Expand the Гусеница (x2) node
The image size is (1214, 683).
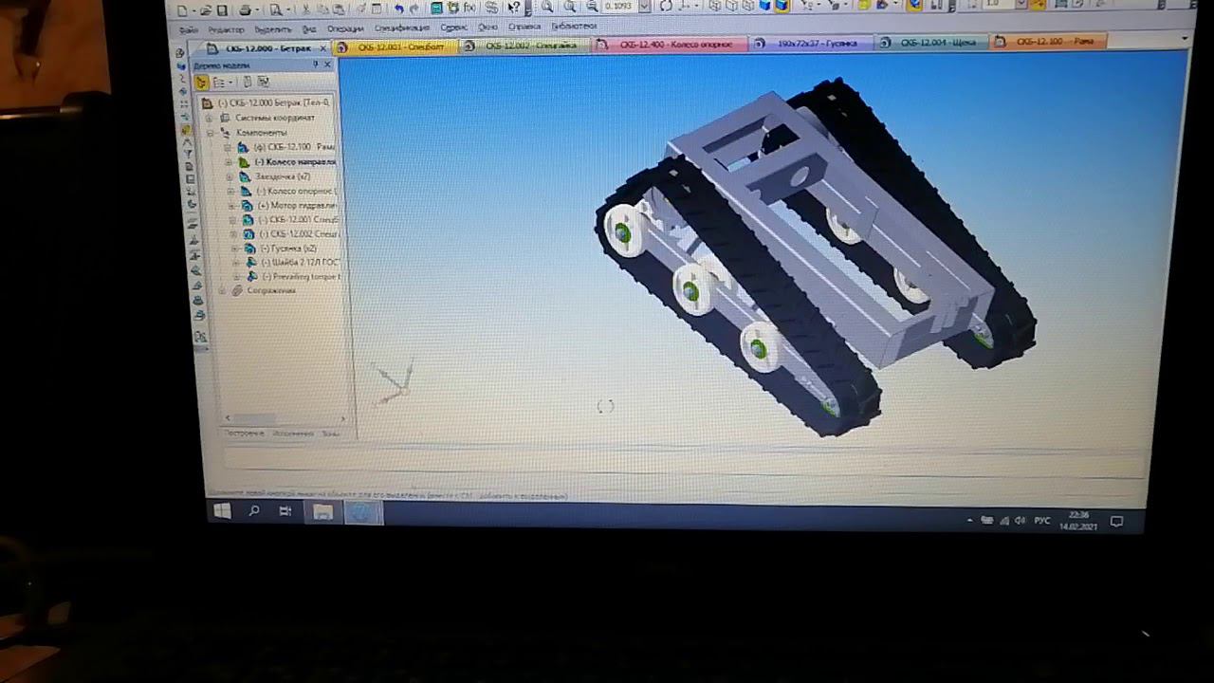pyautogui.click(x=233, y=249)
